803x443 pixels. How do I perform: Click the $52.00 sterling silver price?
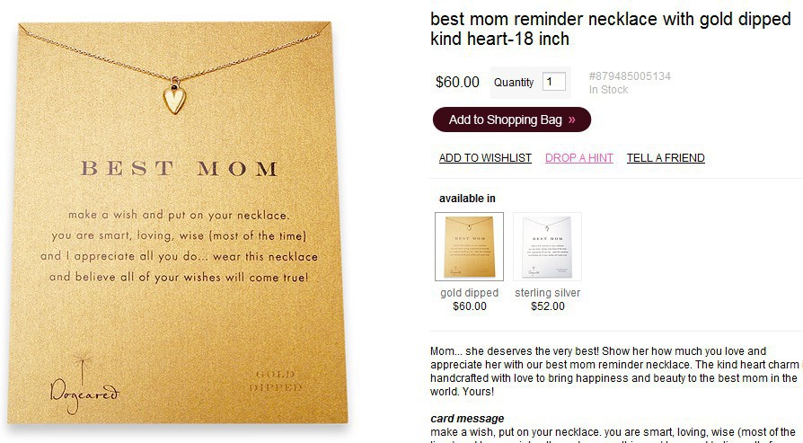(x=547, y=306)
